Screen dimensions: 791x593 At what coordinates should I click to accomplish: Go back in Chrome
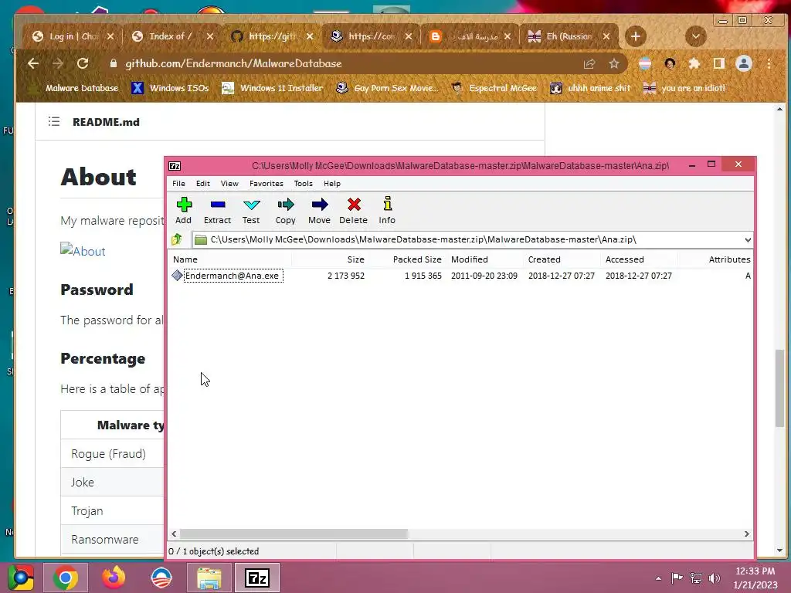click(33, 63)
